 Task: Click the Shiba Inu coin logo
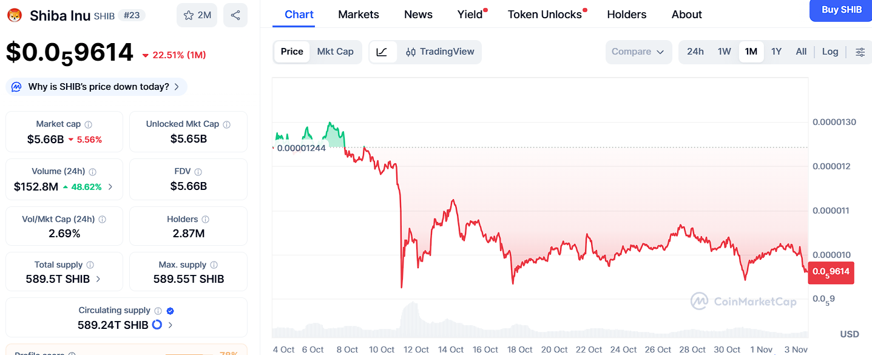coord(15,15)
